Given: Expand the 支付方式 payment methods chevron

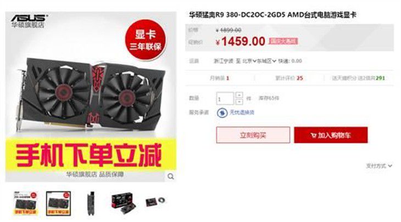Looking at the screenshot, I should (390, 166).
